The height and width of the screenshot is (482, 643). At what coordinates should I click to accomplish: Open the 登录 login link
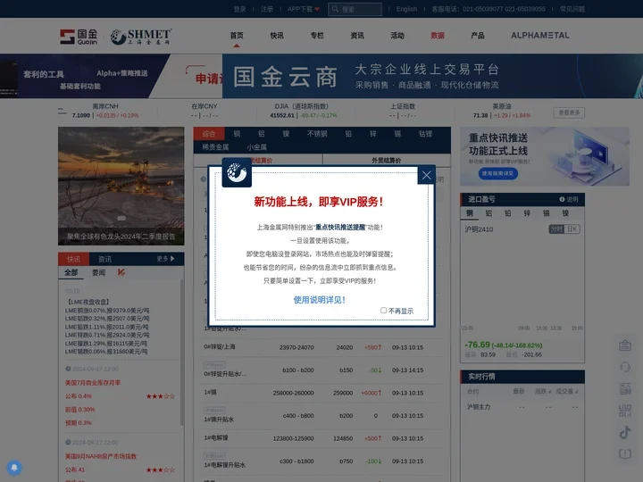[239, 9]
